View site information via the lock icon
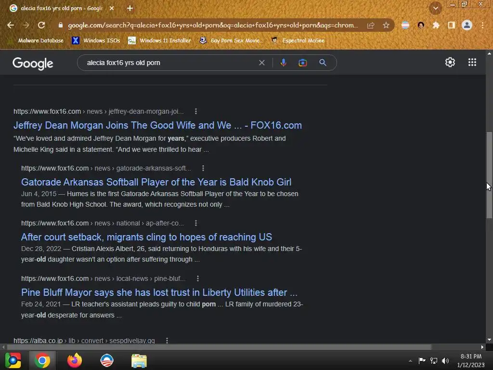 [x=61, y=25]
